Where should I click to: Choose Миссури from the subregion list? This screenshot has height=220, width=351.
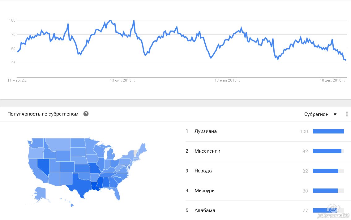click(204, 191)
